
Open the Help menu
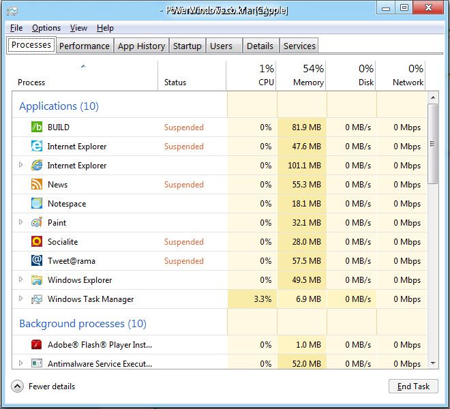105,28
